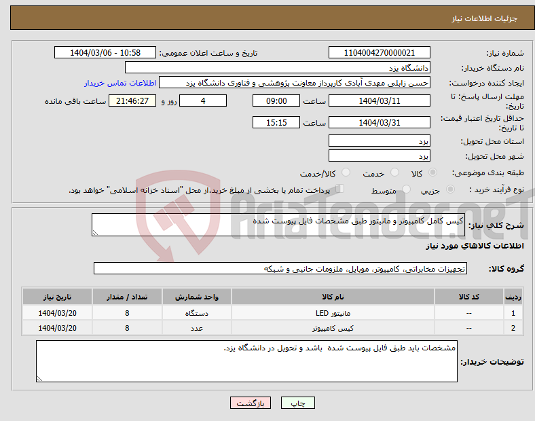Screen dimensions: 535x421
Task: Select the کالا/خدمت radio button
Action: coord(346,172)
